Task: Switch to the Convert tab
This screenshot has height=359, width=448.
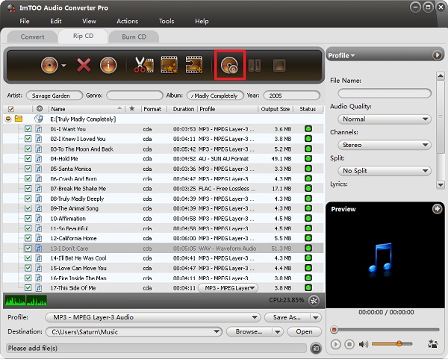Action: (32, 37)
